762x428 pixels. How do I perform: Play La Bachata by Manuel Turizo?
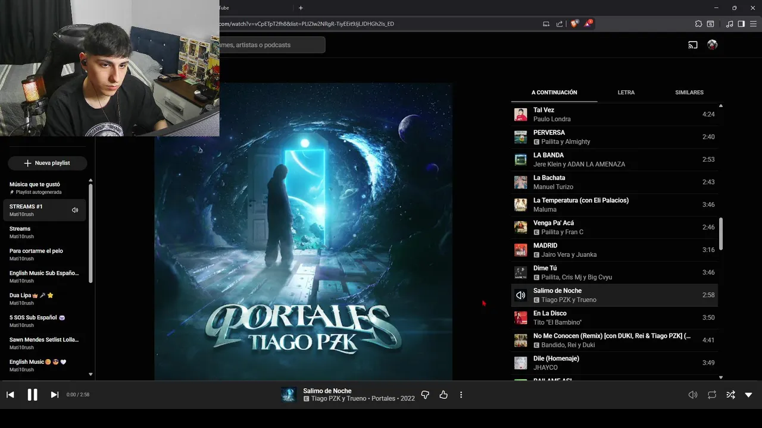click(x=614, y=182)
